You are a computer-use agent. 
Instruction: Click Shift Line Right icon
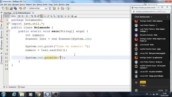(x=62, y=16)
